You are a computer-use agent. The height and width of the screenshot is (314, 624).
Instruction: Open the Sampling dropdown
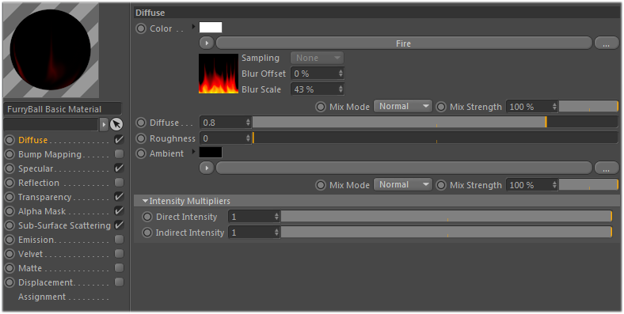[x=317, y=58]
